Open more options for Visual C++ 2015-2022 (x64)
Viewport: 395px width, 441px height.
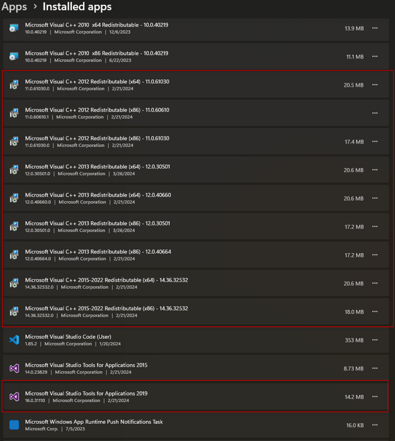coord(375,283)
